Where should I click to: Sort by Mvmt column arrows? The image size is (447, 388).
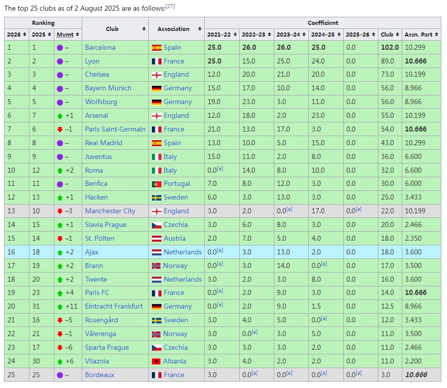77,35
